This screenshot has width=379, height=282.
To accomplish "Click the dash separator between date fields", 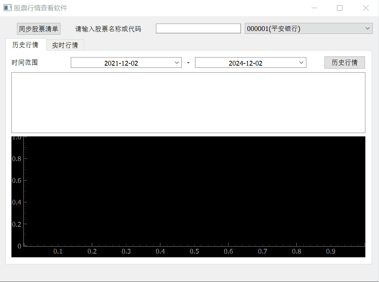I will (188, 63).
